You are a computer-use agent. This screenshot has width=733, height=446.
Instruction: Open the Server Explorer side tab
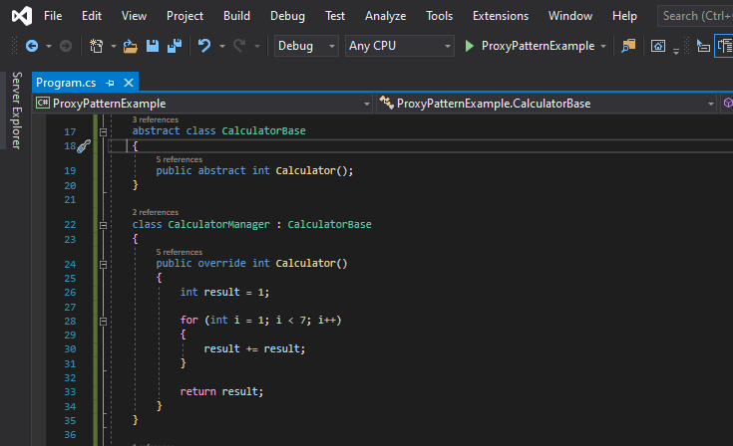(x=16, y=111)
